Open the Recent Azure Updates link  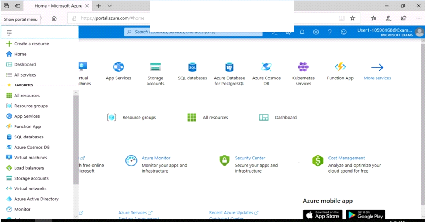coord(234,212)
